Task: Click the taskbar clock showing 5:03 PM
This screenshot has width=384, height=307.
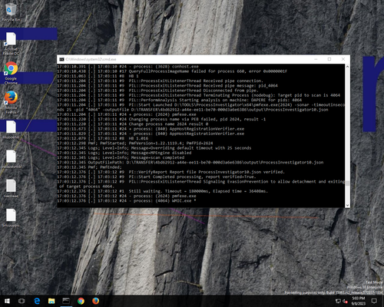Action: 359,301
